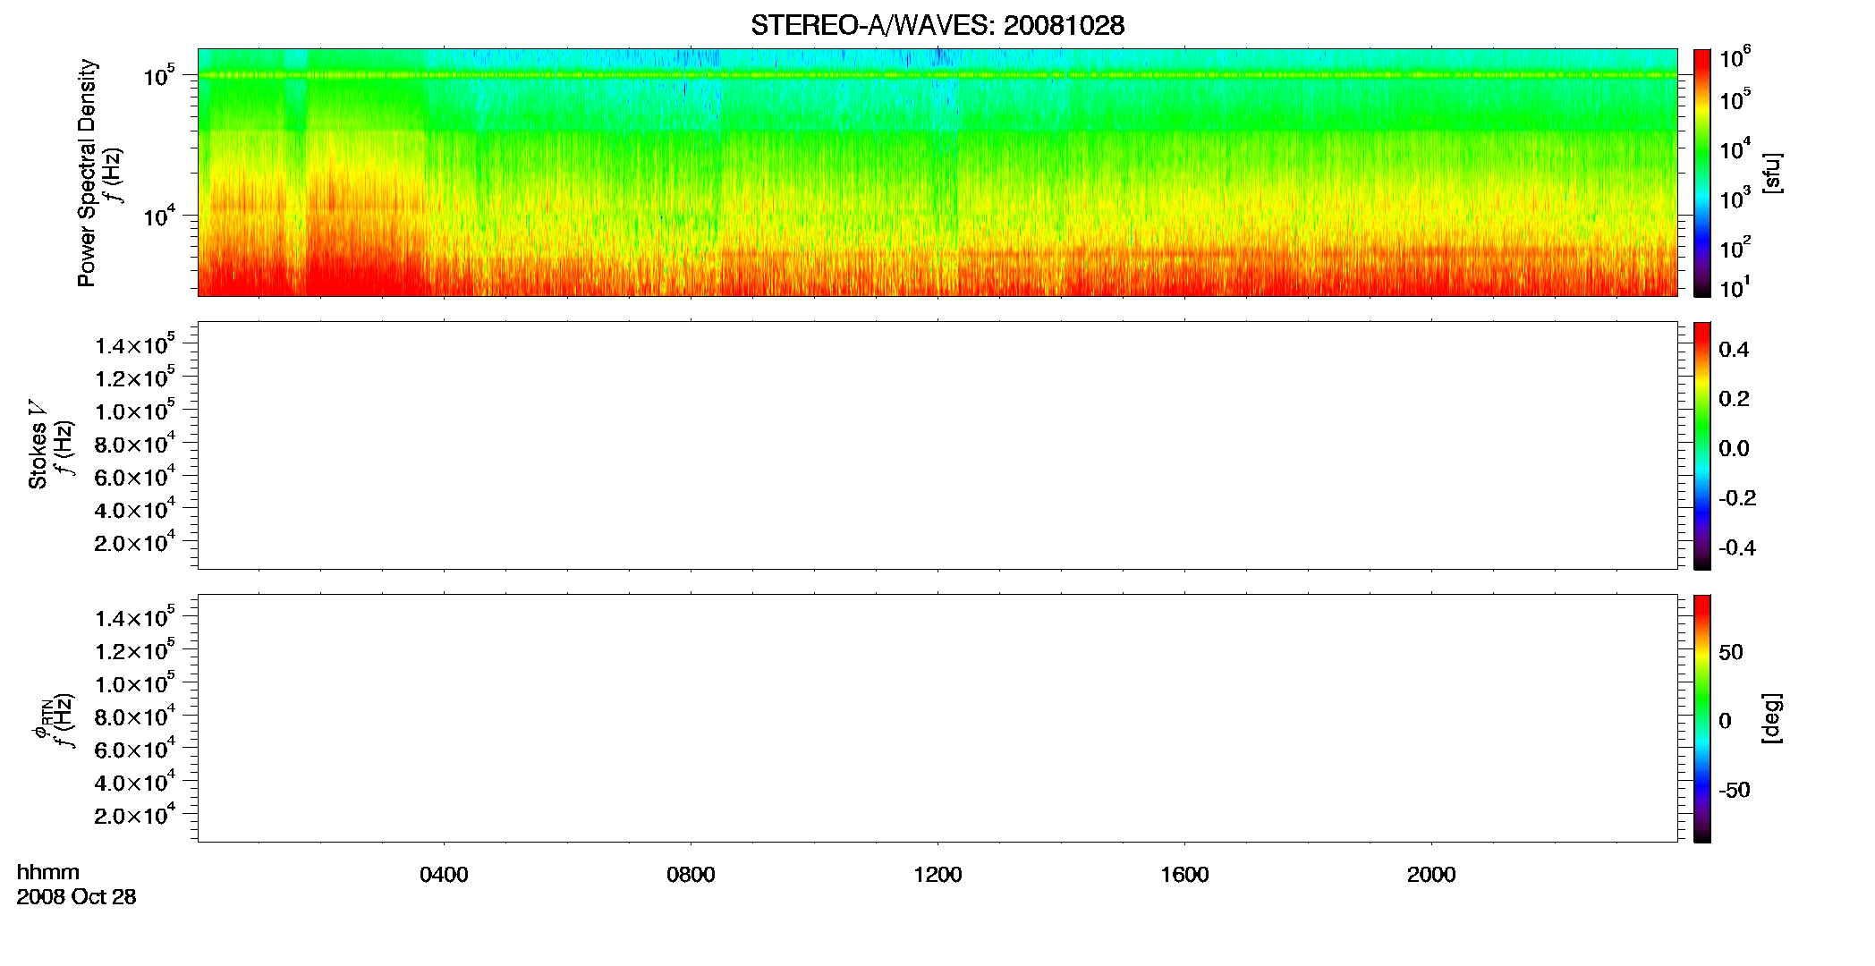1875x966 pixels.
Task: Click the 10¹ label on power color bar
Action: (1734, 288)
